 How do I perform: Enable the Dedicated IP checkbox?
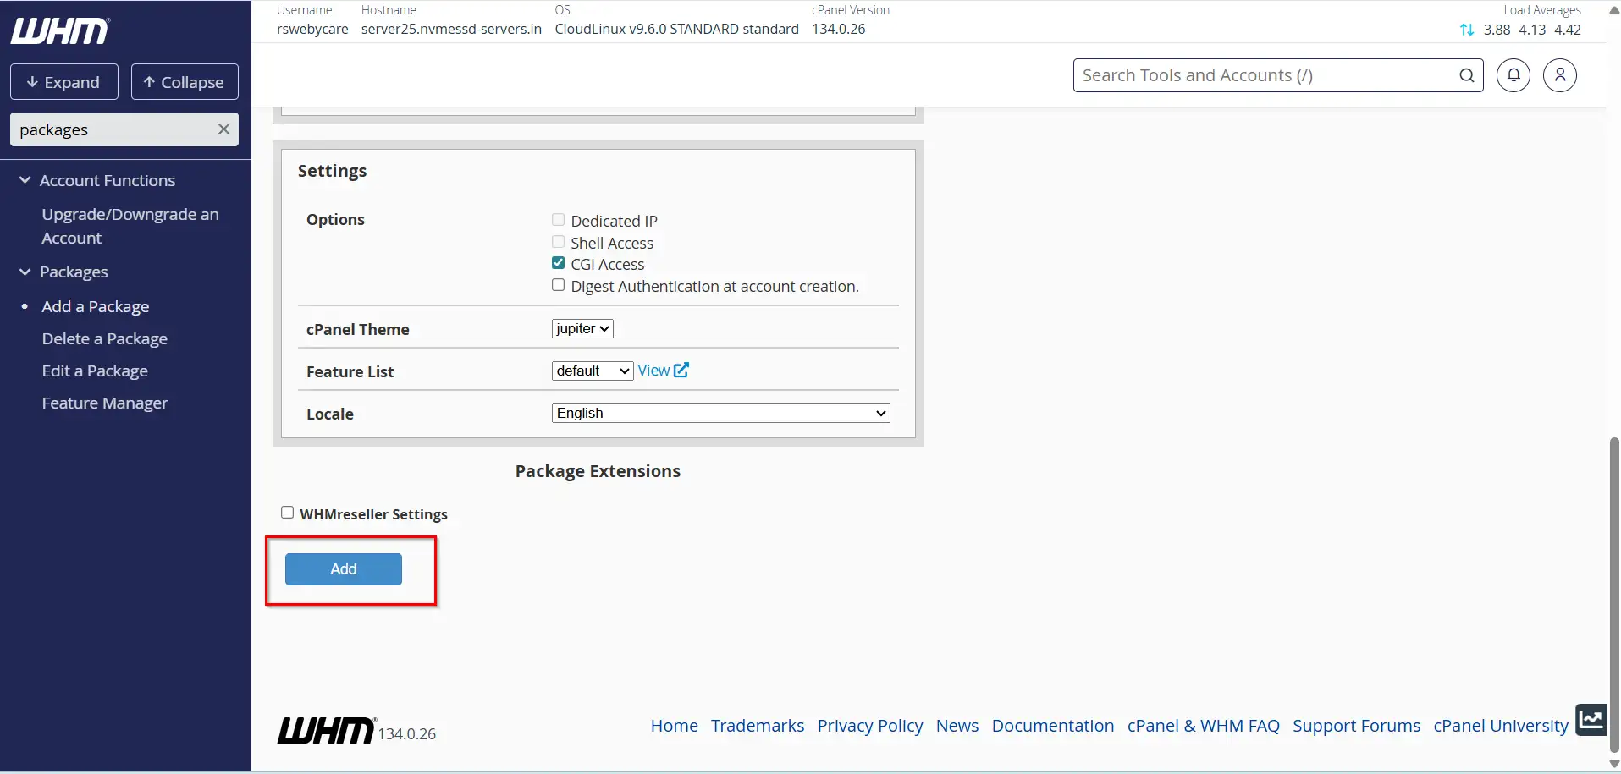pos(558,220)
